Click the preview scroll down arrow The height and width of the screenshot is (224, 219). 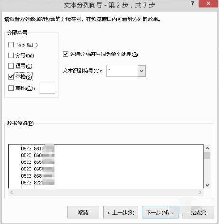pyautogui.click(x=207, y=185)
